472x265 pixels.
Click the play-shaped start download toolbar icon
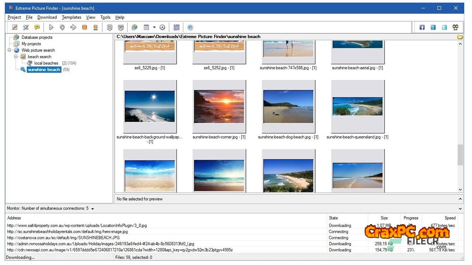point(51,27)
